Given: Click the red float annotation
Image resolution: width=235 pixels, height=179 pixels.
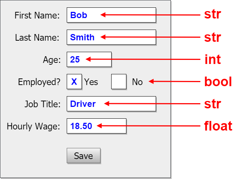Looking at the screenshot, I should pos(218,126).
